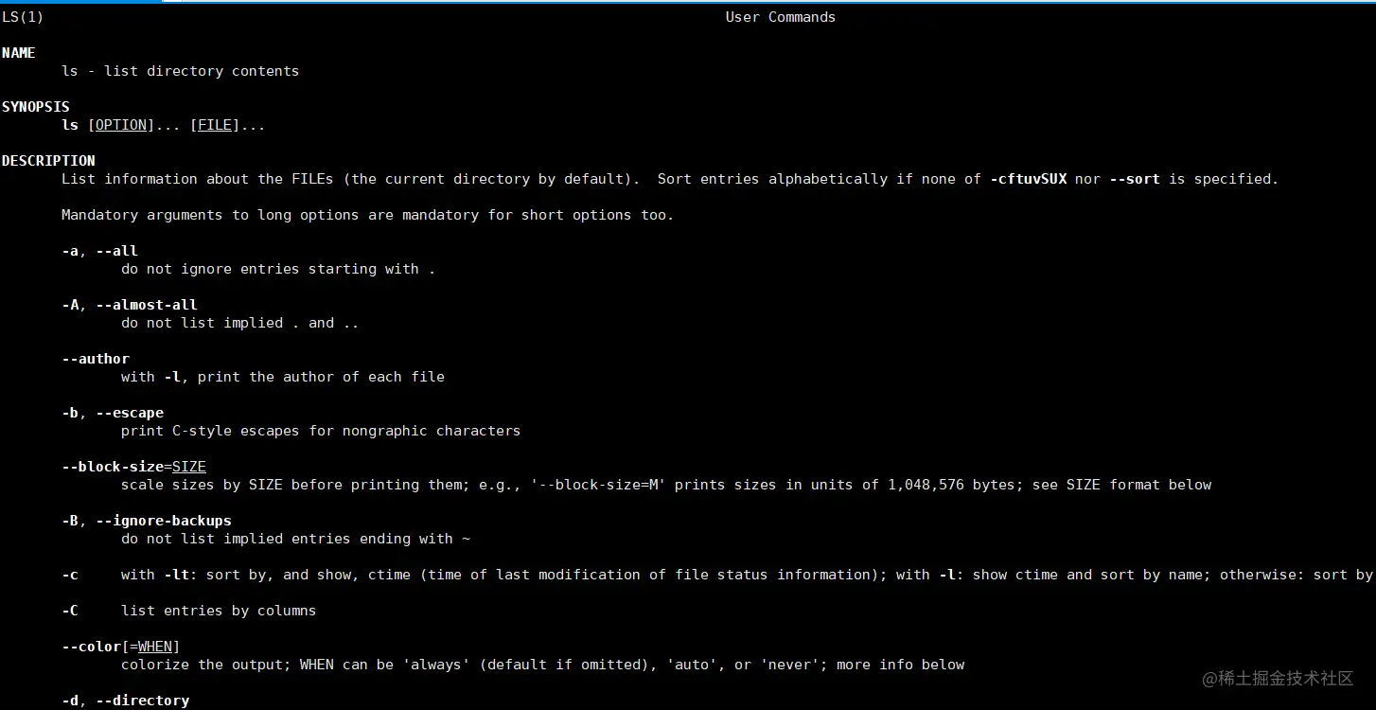
Task: Select the NAME section heading
Action: pos(19,53)
